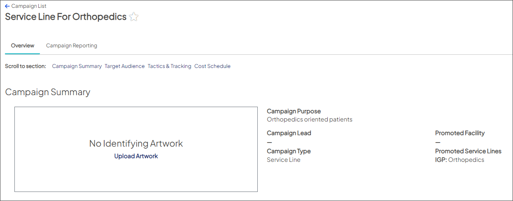Screen dimensions: 513x201
Task: Switch to the Overview tab
Action: [x=23, y=46]
